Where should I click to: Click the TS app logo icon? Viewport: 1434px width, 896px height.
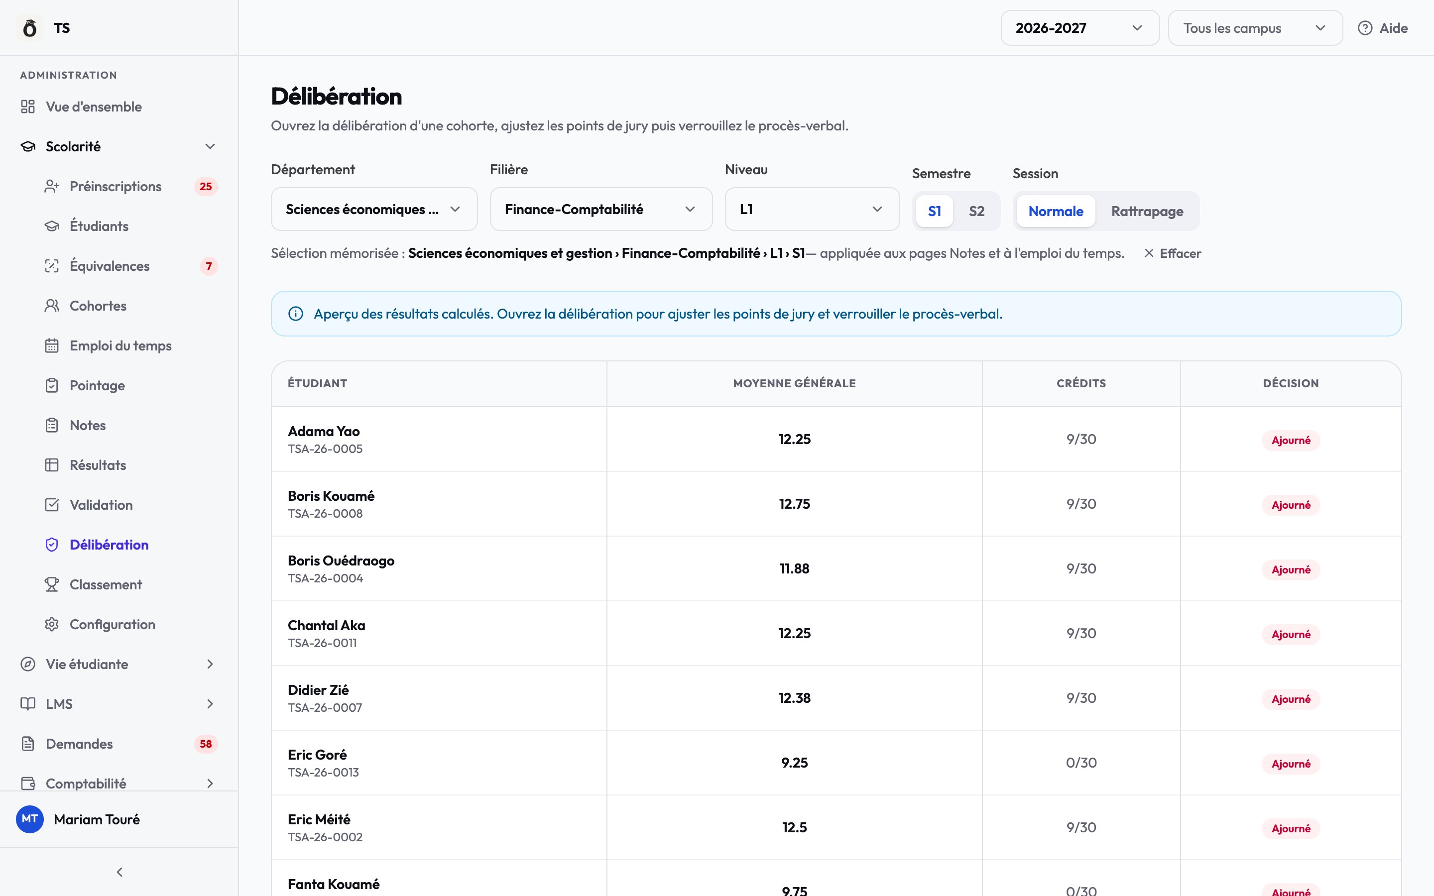tap(30, 28)
